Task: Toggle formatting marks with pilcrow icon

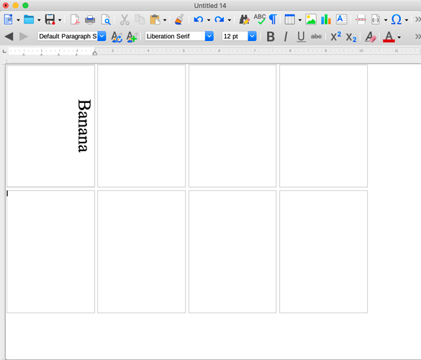Action: [273, 19]
